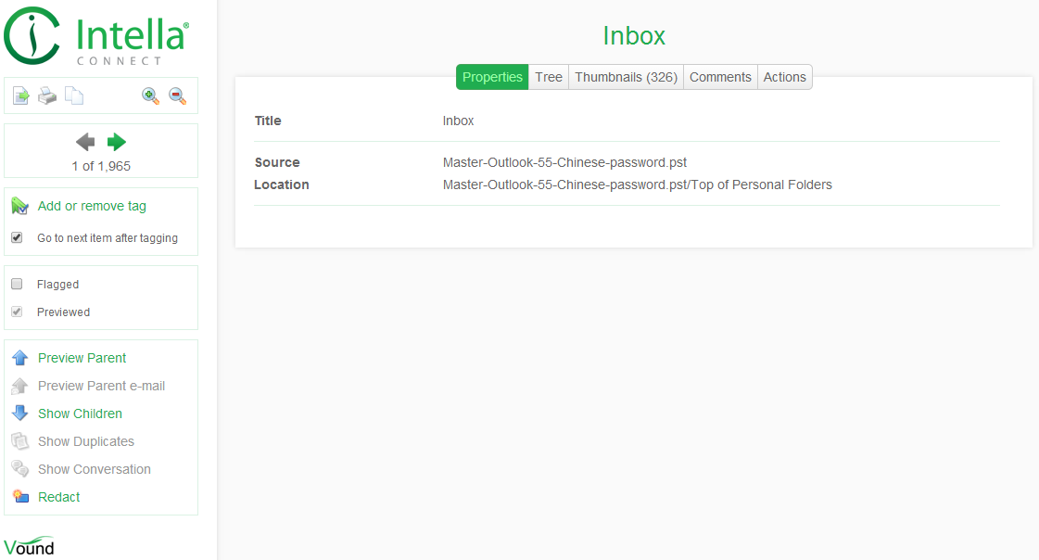The image size is (1039, 560).
Task: Toggle 'Go to next item after tagging' checkbox
Action: tap(17, 237)
